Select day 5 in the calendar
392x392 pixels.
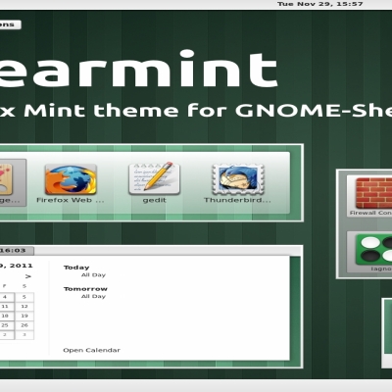(x=24, y=297)
